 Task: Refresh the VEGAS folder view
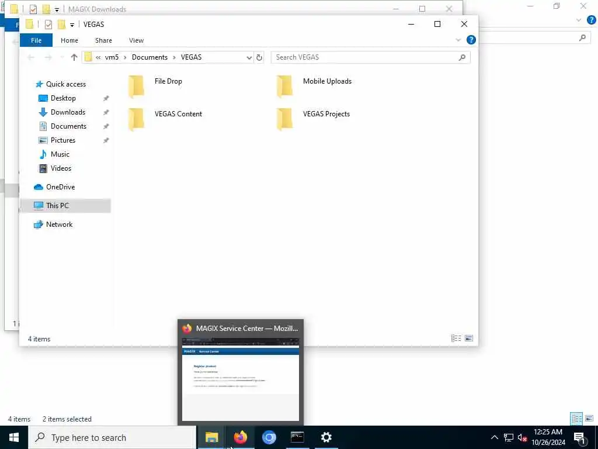point(259,58)
